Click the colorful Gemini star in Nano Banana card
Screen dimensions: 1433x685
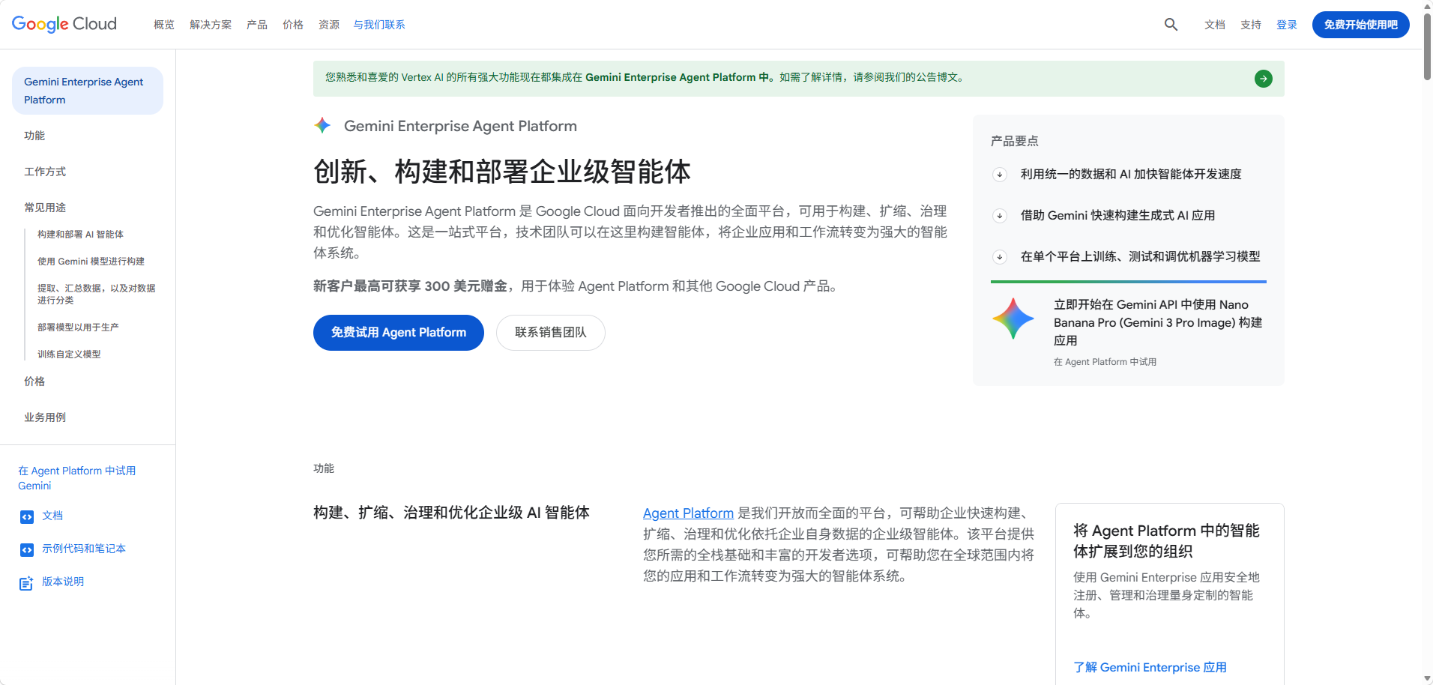pos(1013,319)
